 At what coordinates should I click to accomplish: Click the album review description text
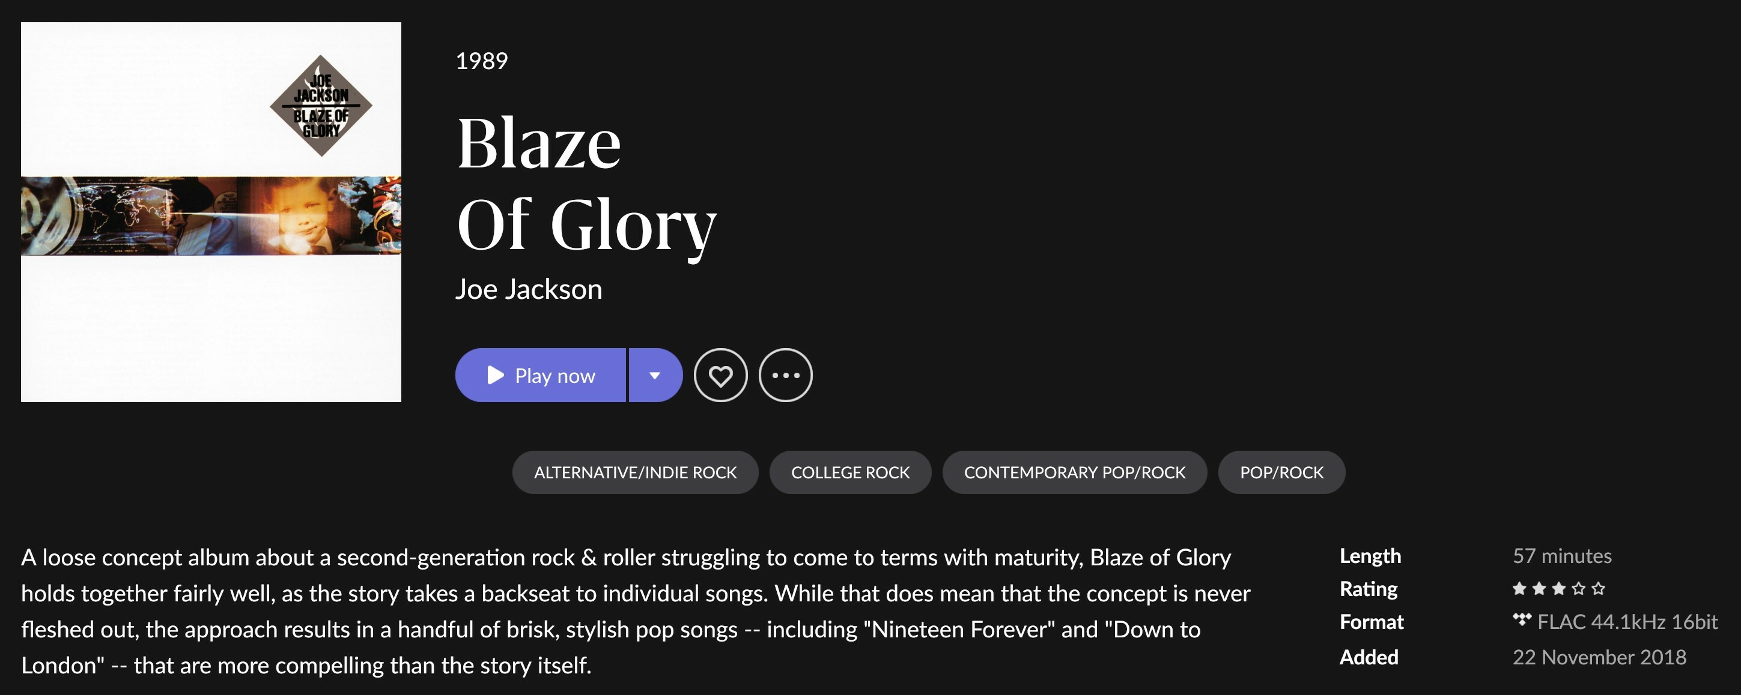point(636,610)
